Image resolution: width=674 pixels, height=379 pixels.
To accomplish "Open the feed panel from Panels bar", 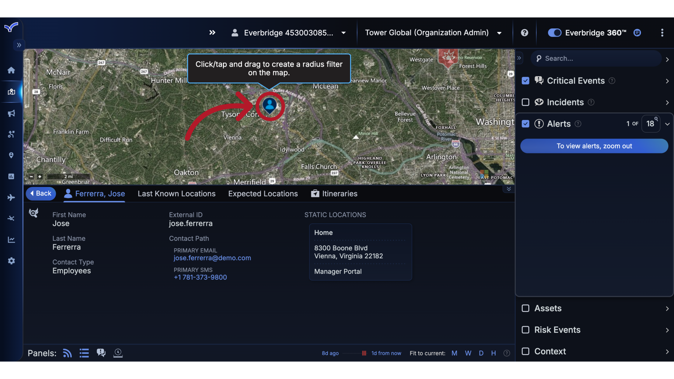I will click(x=67, y=353).
